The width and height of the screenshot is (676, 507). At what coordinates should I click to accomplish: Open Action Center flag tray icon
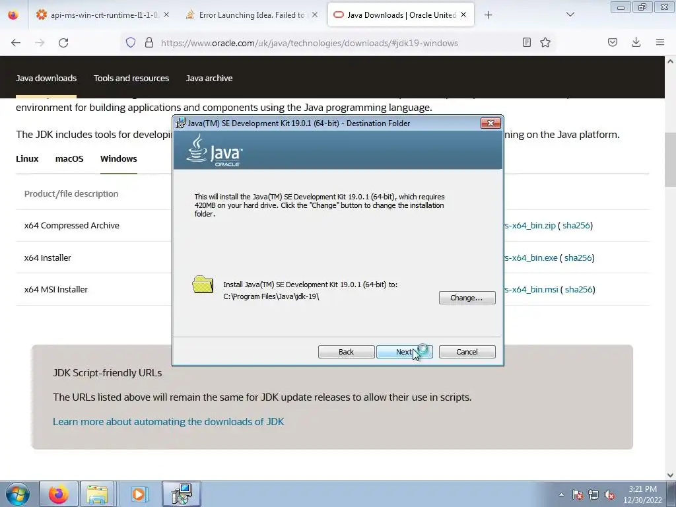pos(578,494)
